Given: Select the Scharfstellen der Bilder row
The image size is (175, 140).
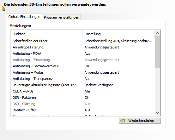Looking at the screenshot, I should coord(82,41).
